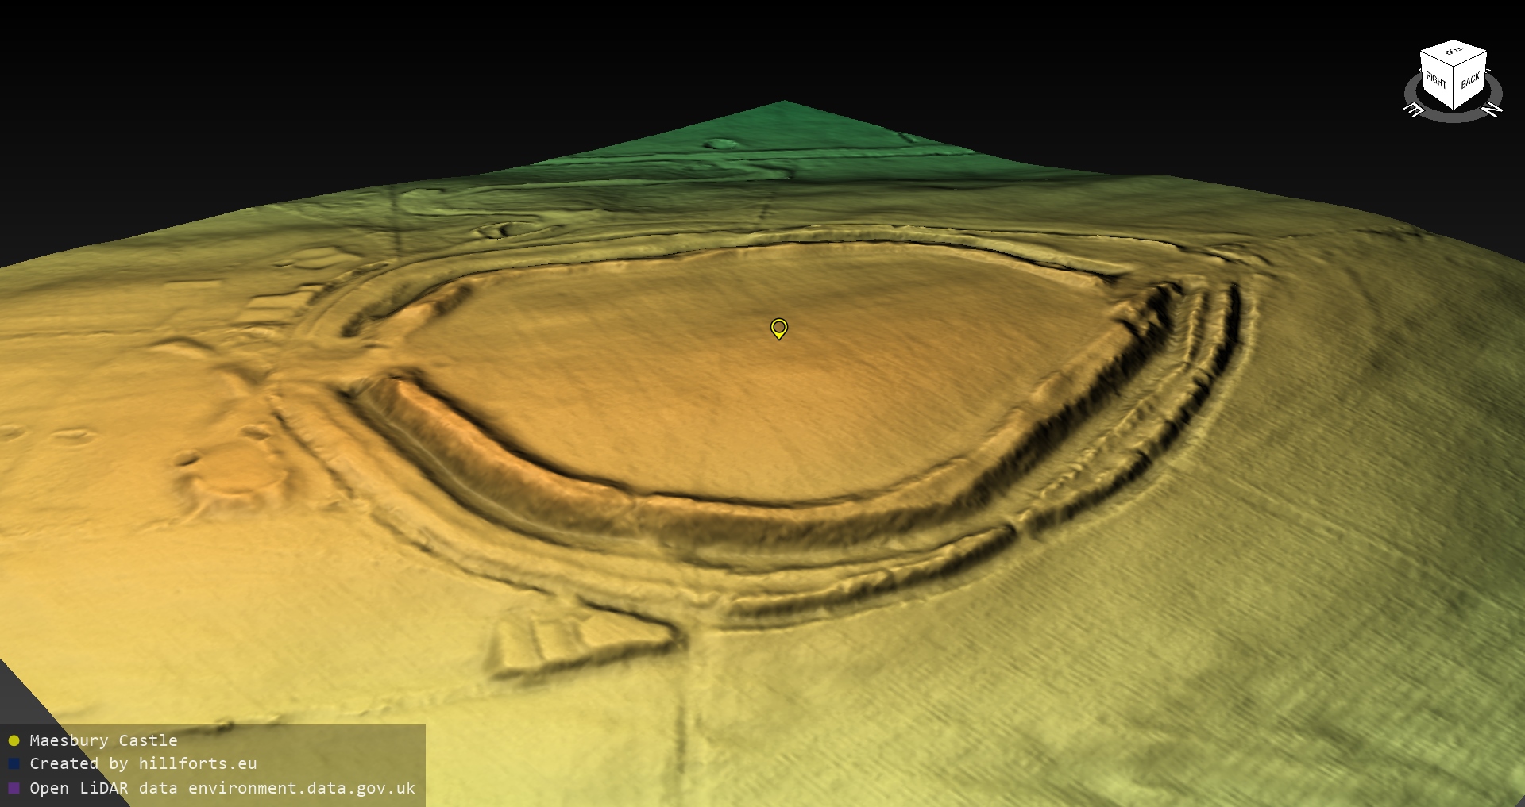This screenshot has width=1525, height=807.
Task: Click the E compass letter
Action: point(1414,110)
